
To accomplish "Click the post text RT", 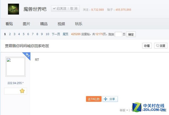I will click(37, 60).
